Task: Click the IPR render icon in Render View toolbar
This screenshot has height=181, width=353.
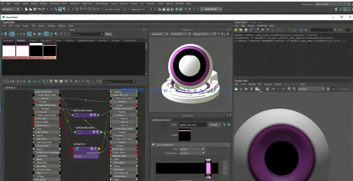Action: pyautogui.click(x=257, y=89)
